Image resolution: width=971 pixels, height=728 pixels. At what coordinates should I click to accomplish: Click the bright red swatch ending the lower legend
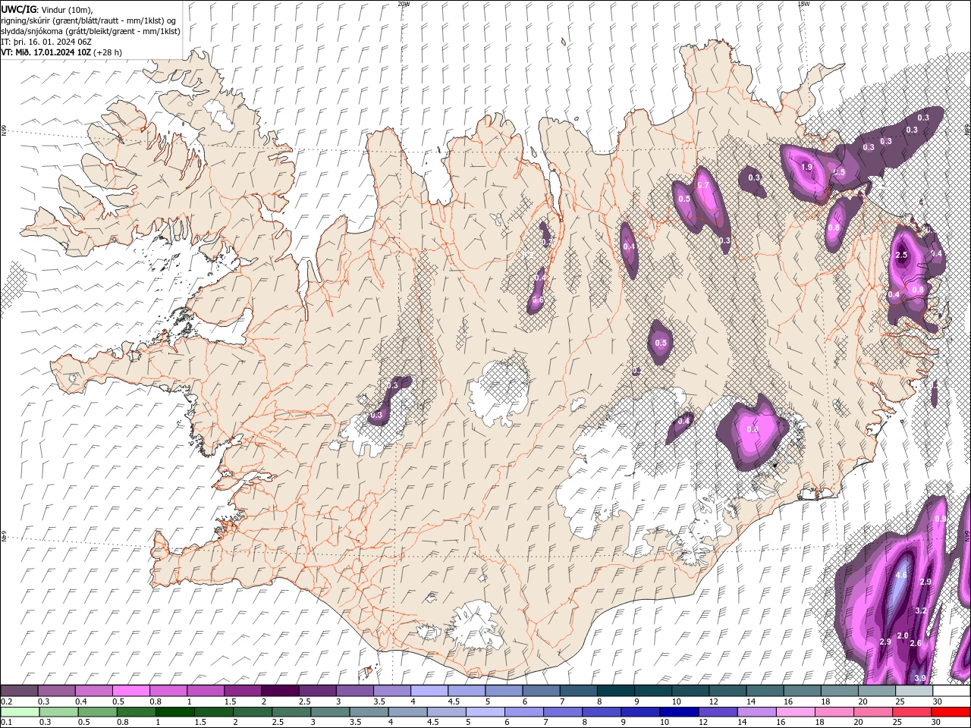(x=951, y=712)
